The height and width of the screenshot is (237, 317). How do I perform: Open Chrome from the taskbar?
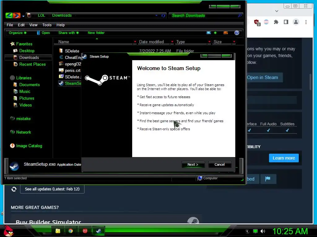(71, 231)
